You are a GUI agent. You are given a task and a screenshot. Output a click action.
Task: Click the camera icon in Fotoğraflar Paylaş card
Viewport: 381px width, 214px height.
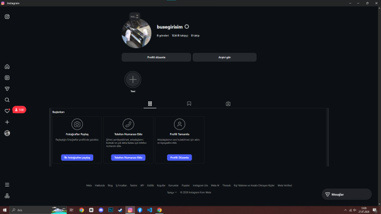point(77,124)
